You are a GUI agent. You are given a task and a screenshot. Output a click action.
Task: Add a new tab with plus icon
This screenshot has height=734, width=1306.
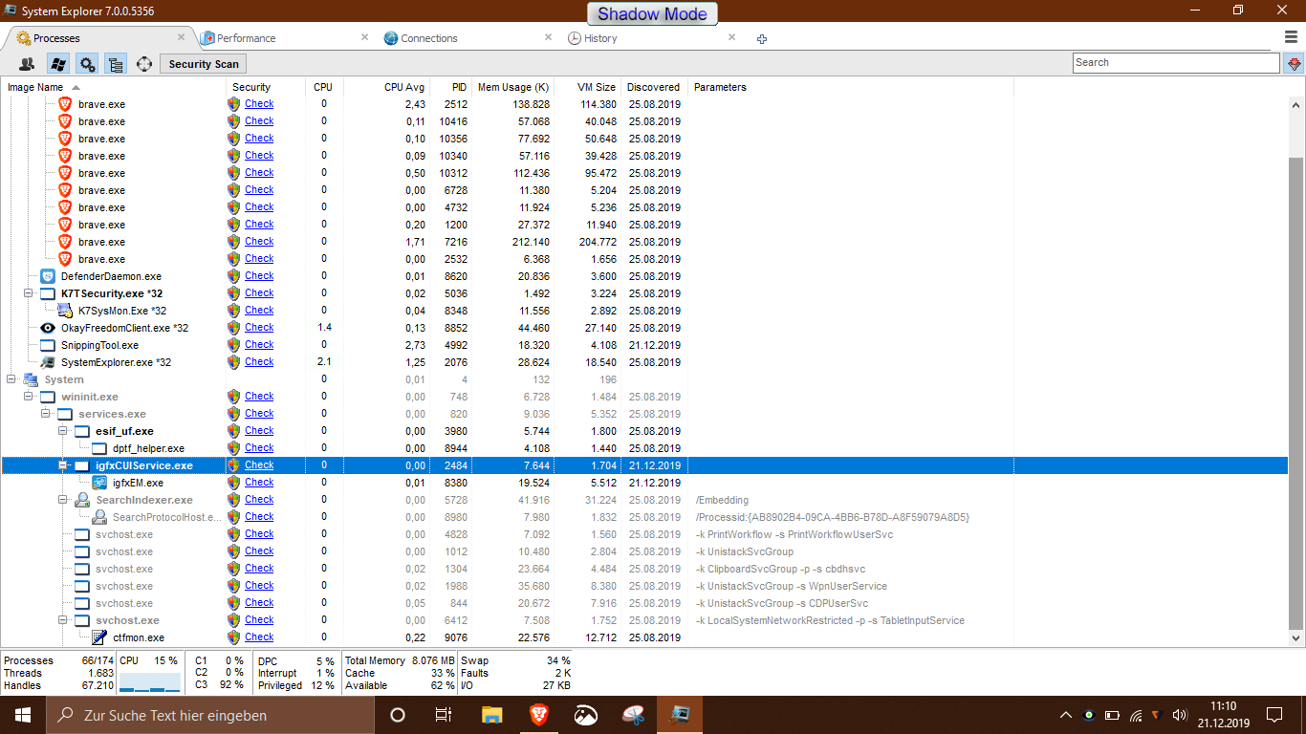click(762, 39)
